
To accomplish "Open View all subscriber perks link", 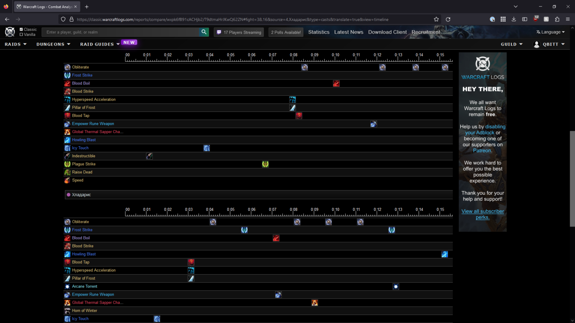I will click(x=483, y=214).
